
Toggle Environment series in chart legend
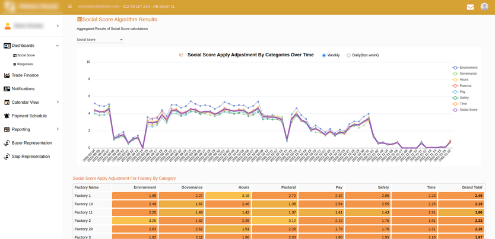[468, 68]
